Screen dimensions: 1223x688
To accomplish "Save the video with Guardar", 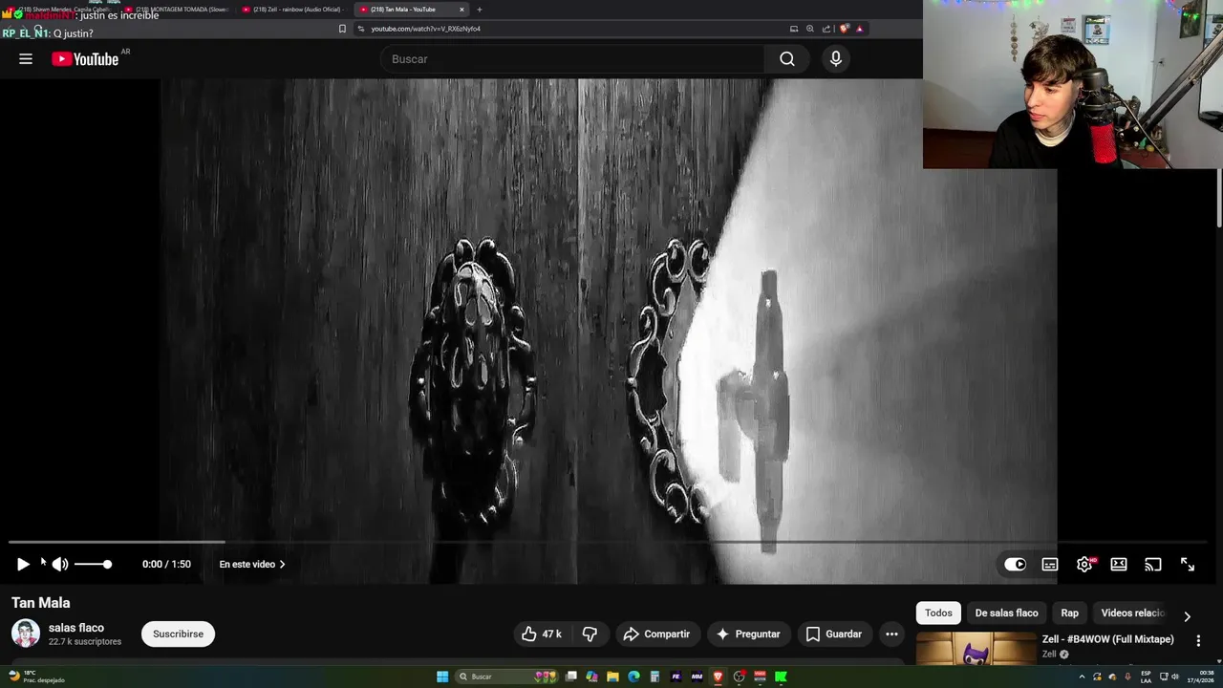I will tap(834, 634).
